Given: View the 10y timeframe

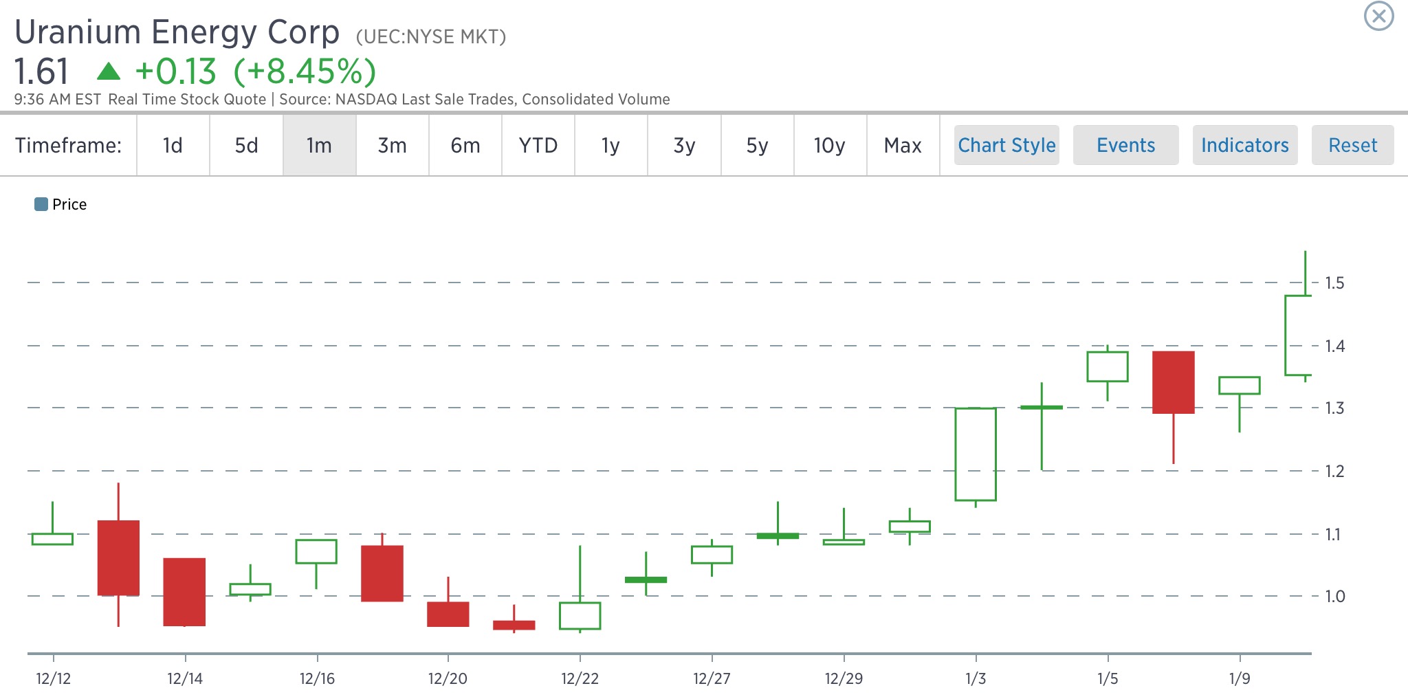Looking at the screenshot, I should point(830,145).
